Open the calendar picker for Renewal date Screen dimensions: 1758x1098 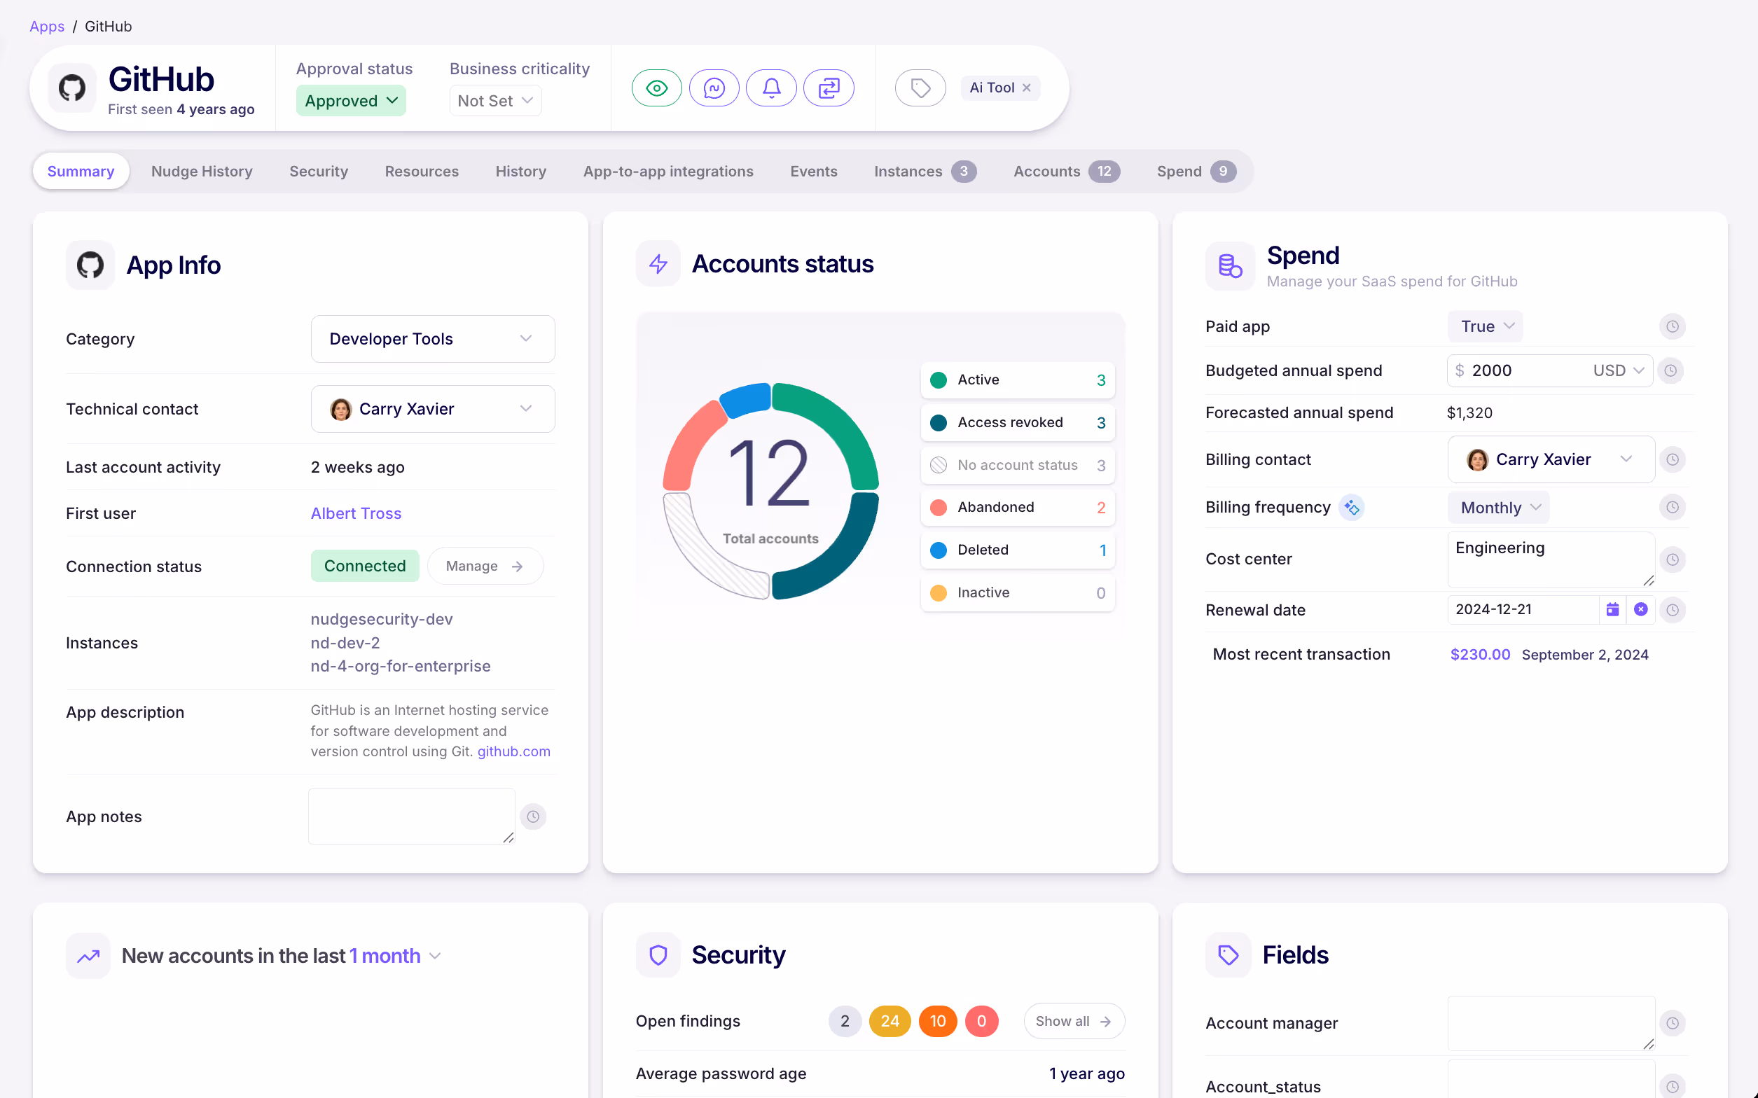point(1612,609)
